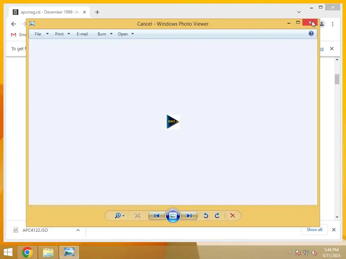Maximize the Photo Viewer window
The width and height of the screenshot is (346, 259).
click(x=298, y=23)
